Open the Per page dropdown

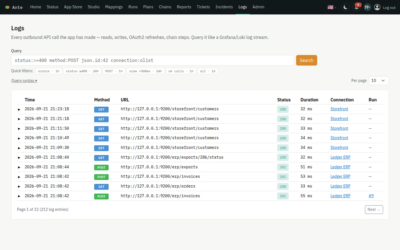[x=379, y=81]
